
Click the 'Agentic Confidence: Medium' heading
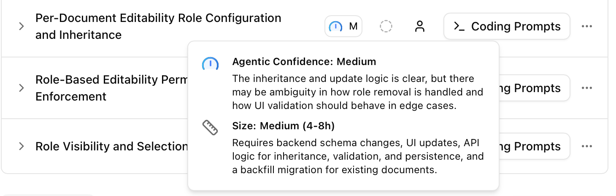pyautogui.click(x=304, y=62)
